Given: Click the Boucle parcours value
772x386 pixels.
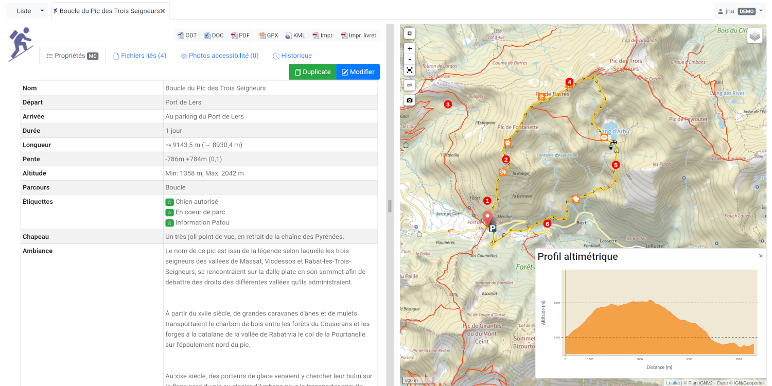Looking at the screenshot, I should coord(176,187).
